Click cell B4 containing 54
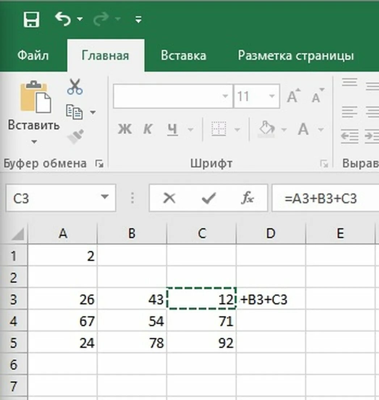The width and height of the screenshot is (379, 400). (132, 321)
